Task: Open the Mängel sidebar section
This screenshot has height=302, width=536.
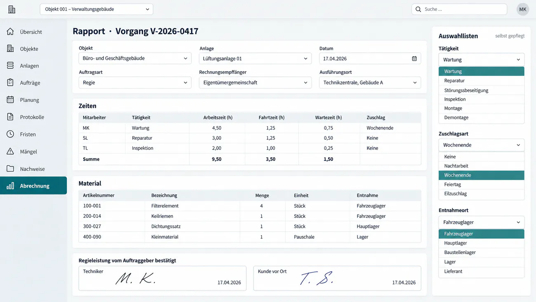Action: [33, 151]
